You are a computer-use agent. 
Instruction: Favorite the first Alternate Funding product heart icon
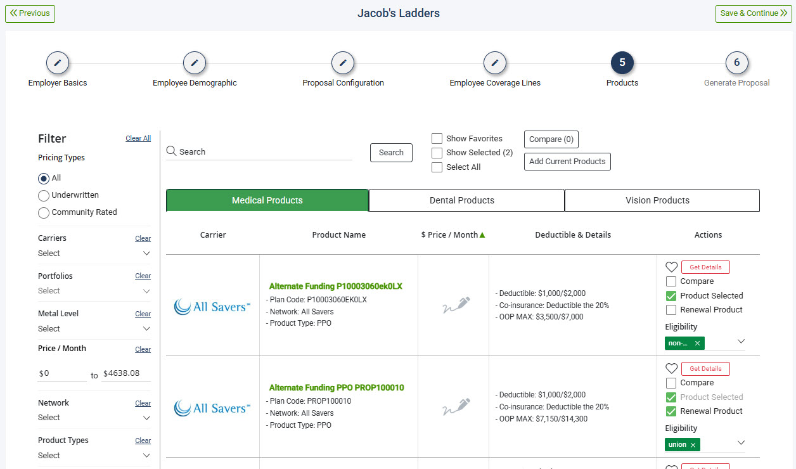pyautogui.click(x=672, y=267)
